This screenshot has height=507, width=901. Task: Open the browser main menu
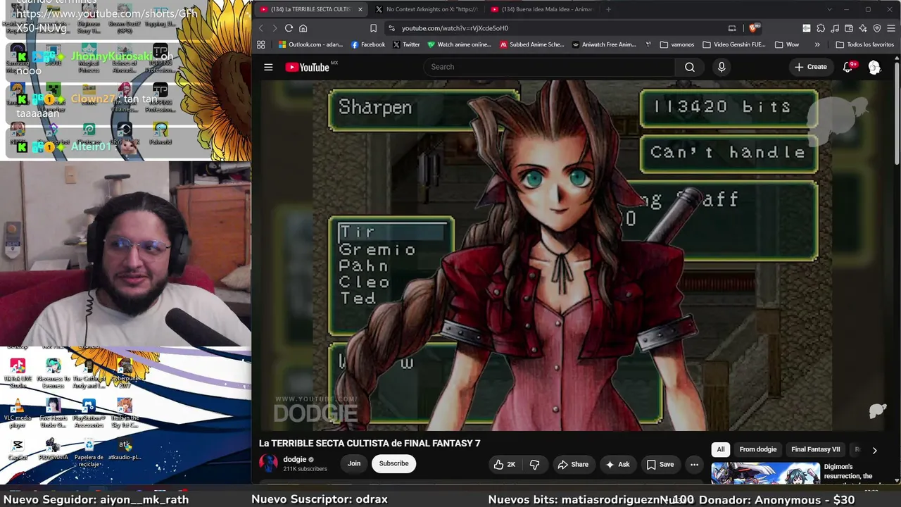click(x=891, y=28)
